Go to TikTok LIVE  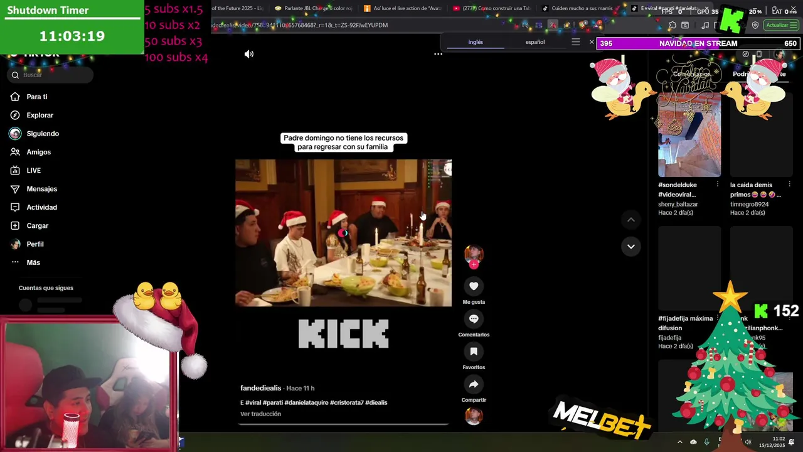33,170
